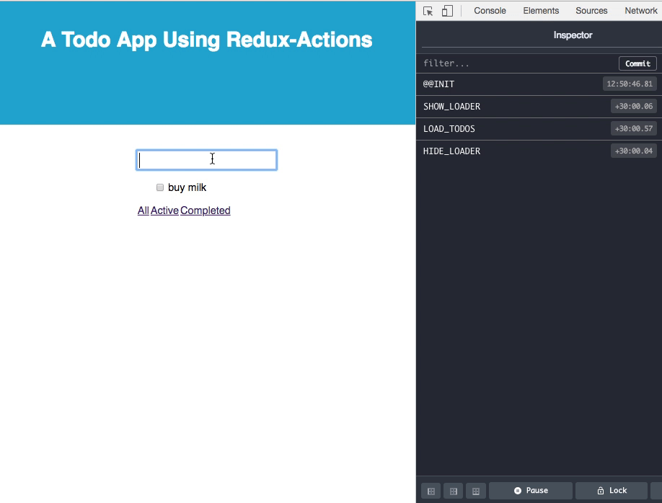The image size is (662, 503).
Task: Select the @@INIT action row
Action: click(x=539, y=84)
